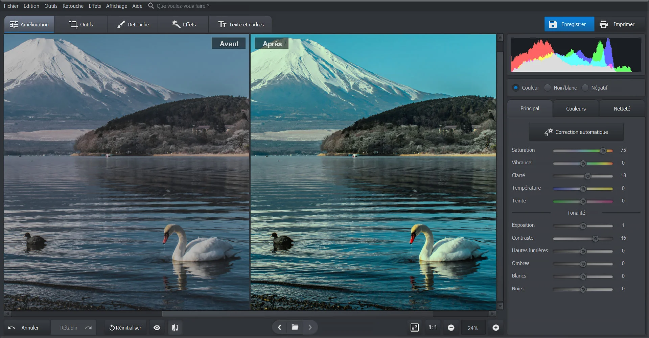Open the Aide menu

[137, 6]
